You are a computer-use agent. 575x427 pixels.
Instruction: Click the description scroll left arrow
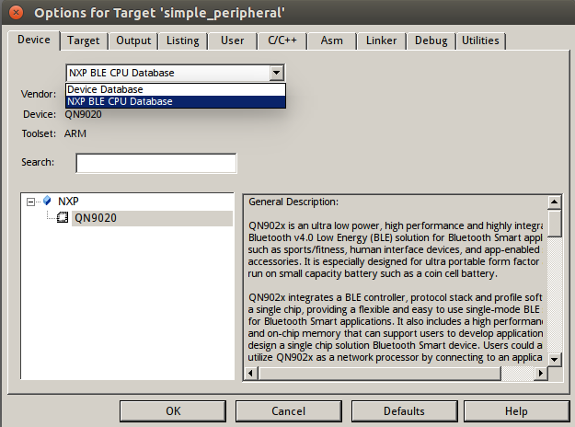pos(251,374)
